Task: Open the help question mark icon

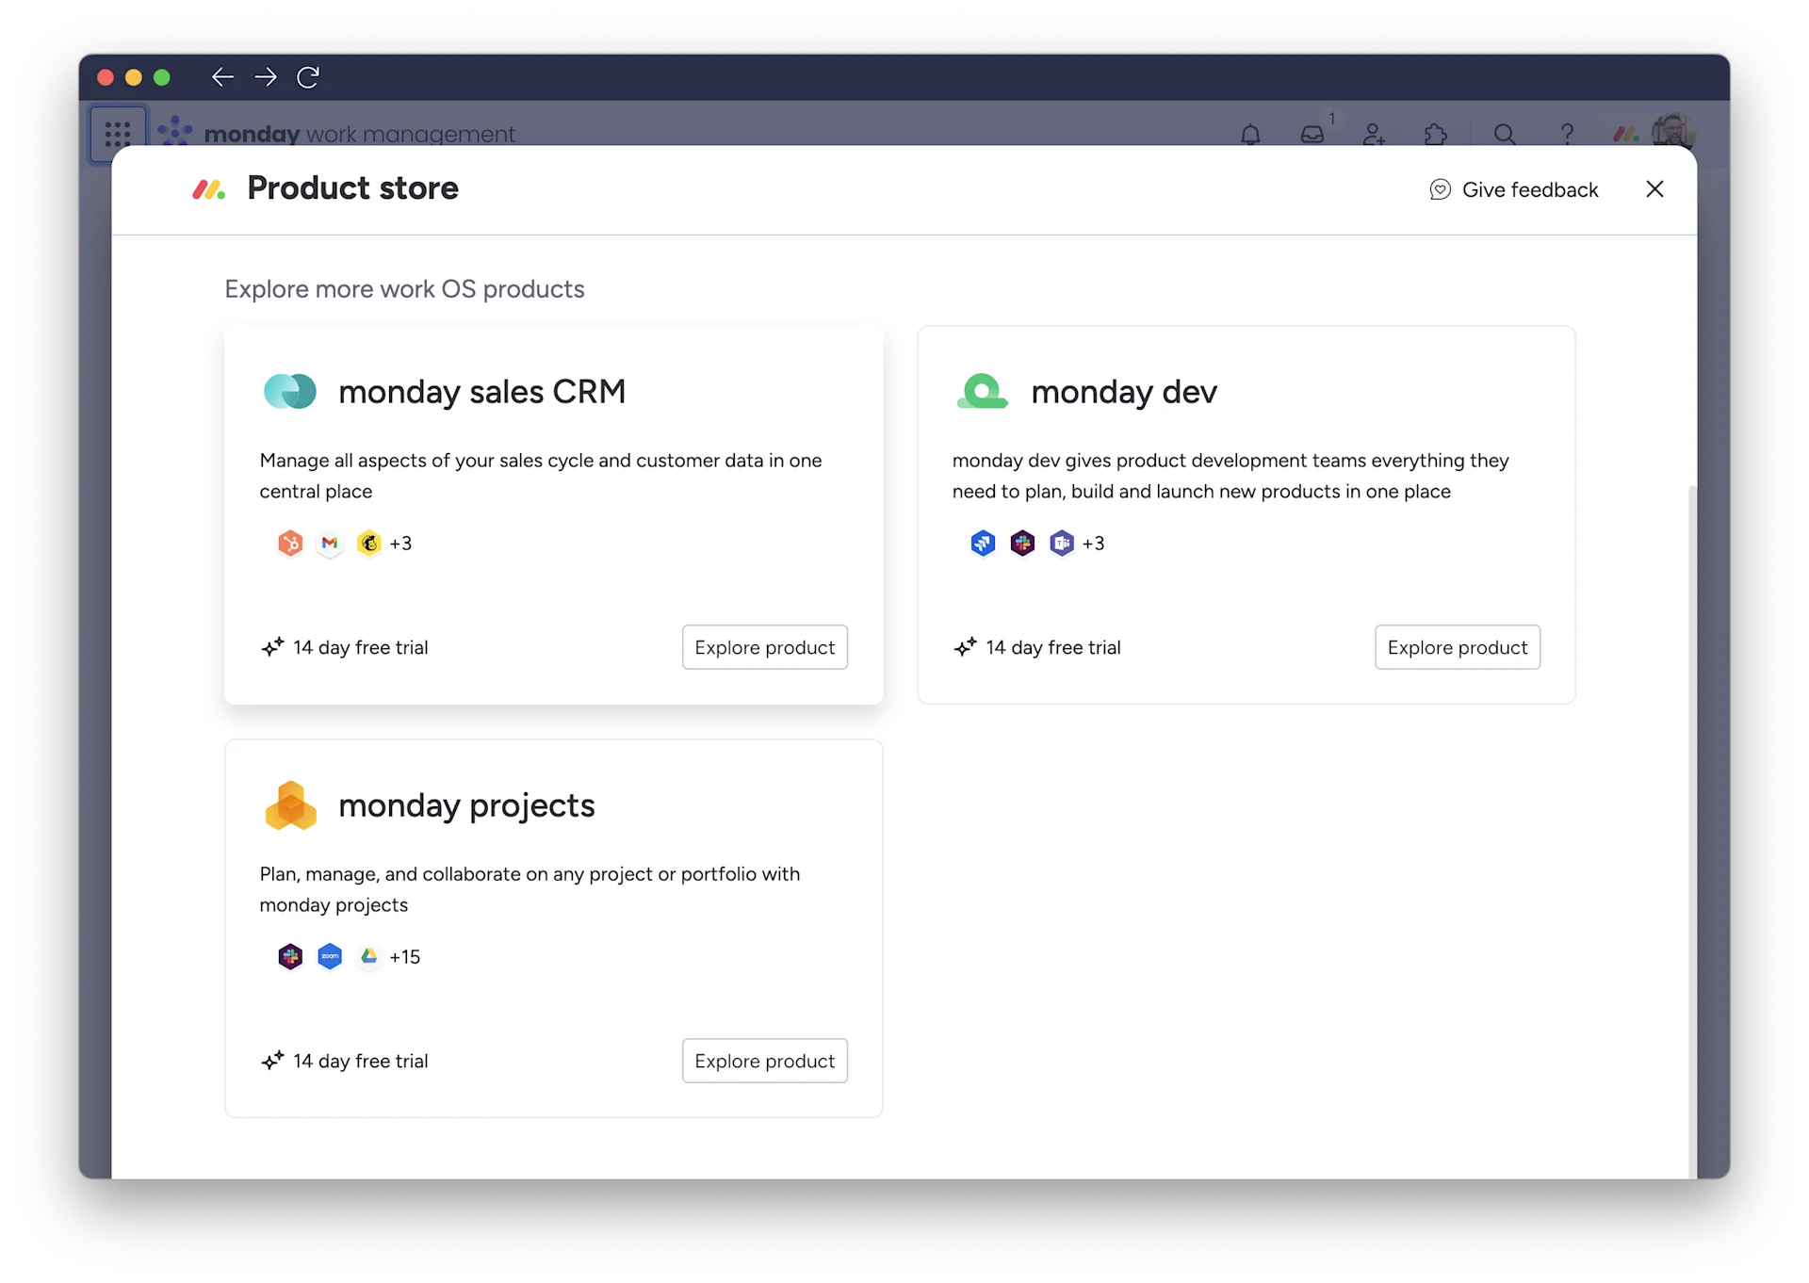Action: pyautogui.click(x=1567, y=135)
